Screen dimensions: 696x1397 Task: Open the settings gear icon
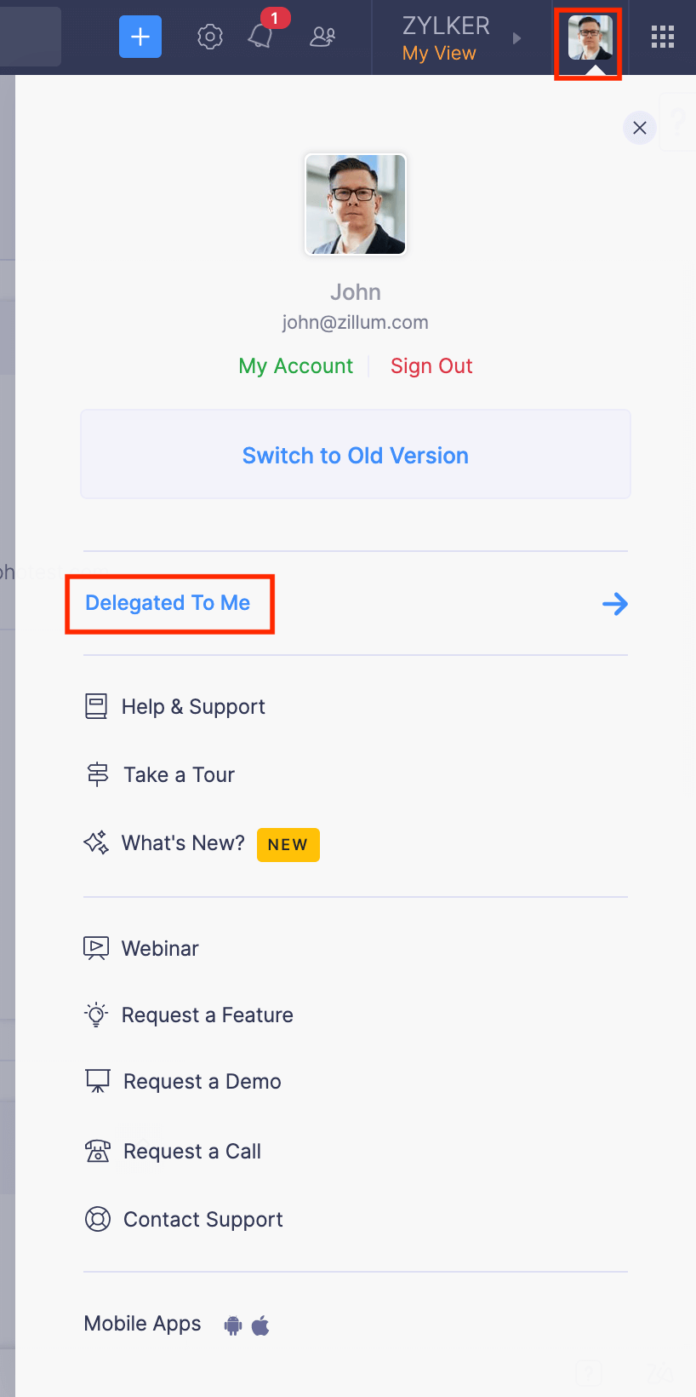(209, 37)
